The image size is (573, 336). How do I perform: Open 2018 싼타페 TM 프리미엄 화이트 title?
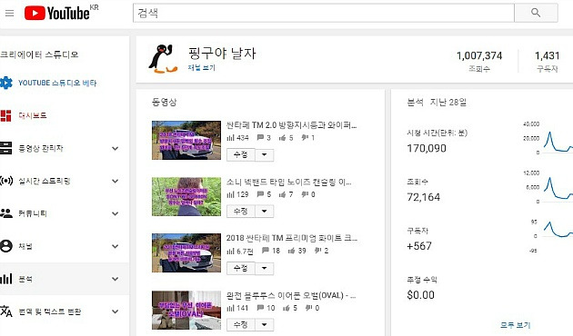coord(292,238)
